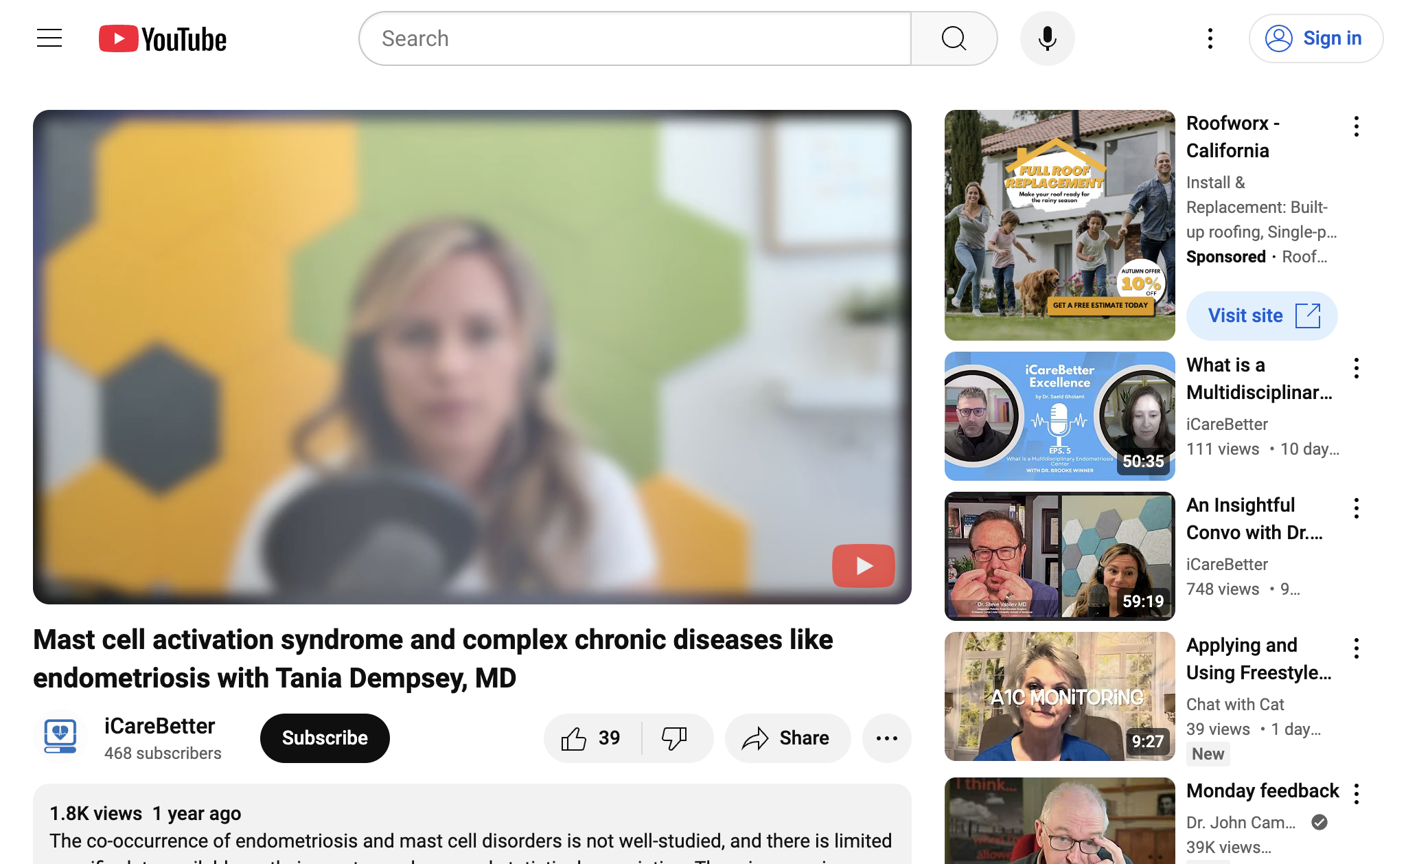Click 'Dr. John Cam...' channel name

(x=1241, y=823)
